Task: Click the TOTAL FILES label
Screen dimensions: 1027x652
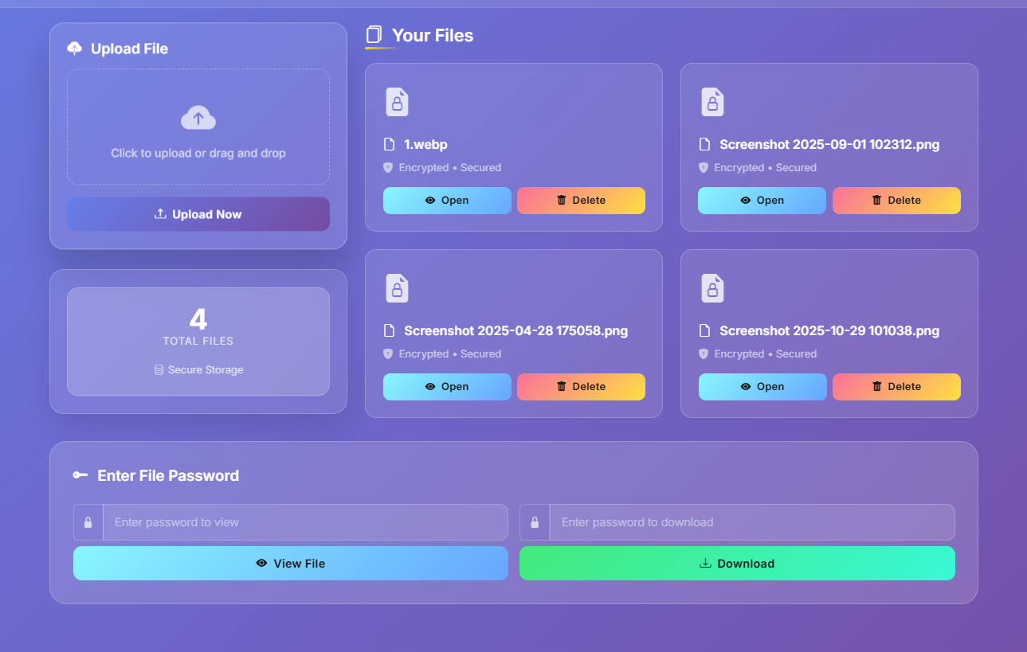Action: pos(198,341)
